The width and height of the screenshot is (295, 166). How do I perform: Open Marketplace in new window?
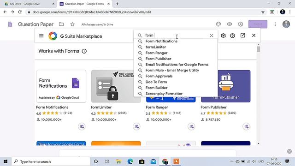point(243,36)
